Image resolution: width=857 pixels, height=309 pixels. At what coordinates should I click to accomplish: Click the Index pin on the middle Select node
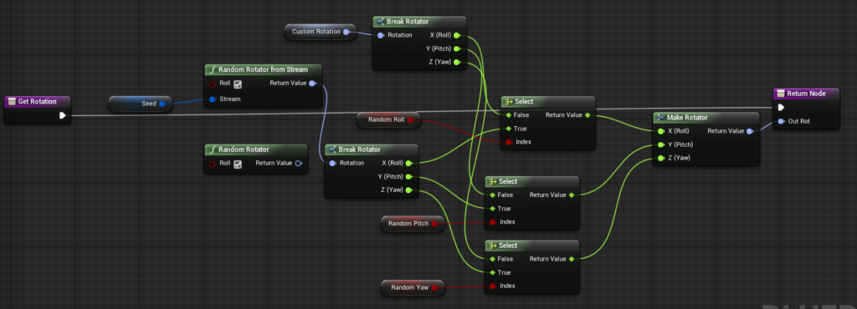click(x=492, y=222)
